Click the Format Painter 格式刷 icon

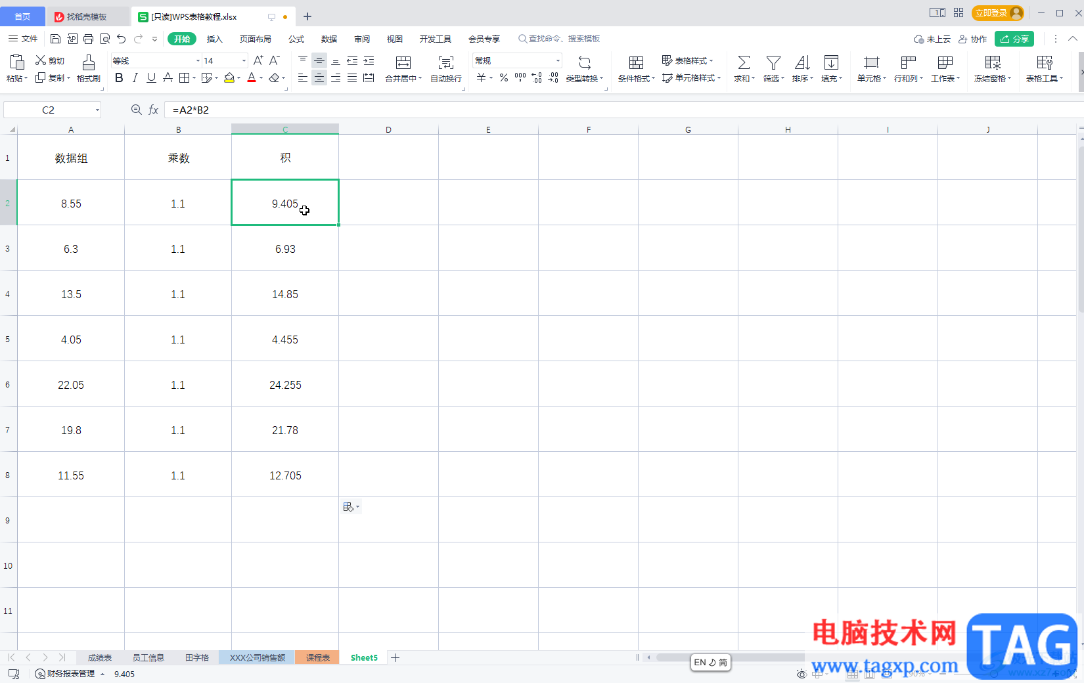click(89, 68)
